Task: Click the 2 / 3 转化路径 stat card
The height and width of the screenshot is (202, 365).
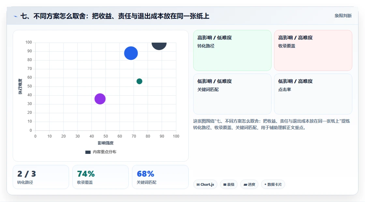Action: [x=41, y=177]
